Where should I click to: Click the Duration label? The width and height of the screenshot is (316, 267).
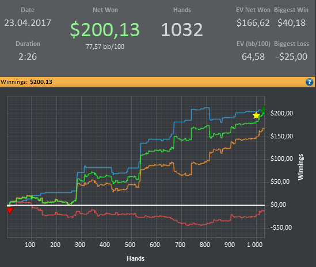28,44
